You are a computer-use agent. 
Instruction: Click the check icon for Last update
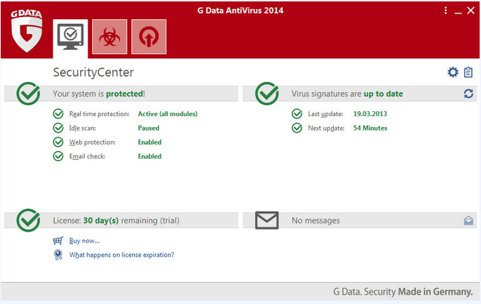(297, 113)
